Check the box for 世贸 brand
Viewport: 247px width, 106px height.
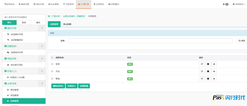point(52,64)
